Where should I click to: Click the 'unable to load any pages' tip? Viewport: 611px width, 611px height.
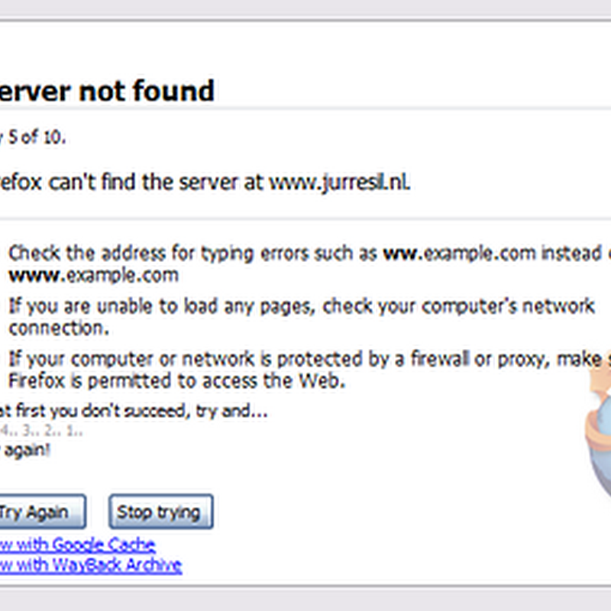301,307
